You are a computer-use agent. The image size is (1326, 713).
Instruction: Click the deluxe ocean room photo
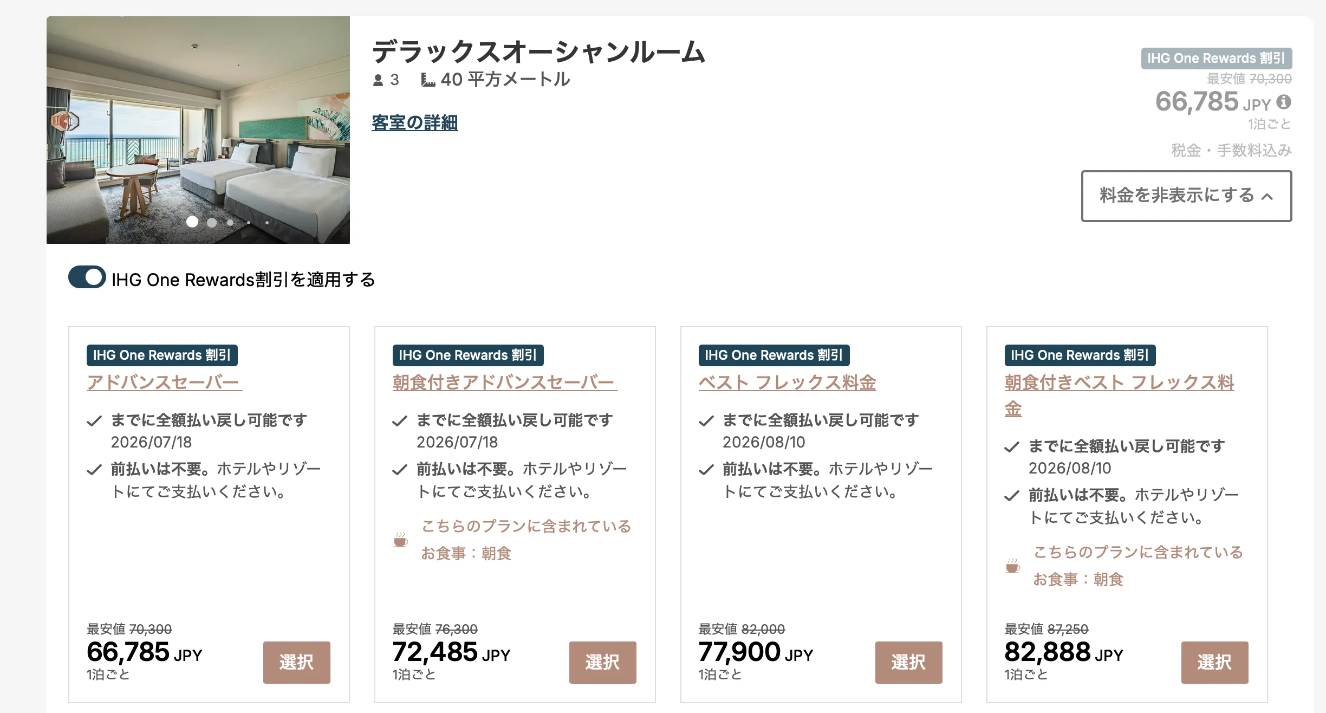tap(198, 130)
